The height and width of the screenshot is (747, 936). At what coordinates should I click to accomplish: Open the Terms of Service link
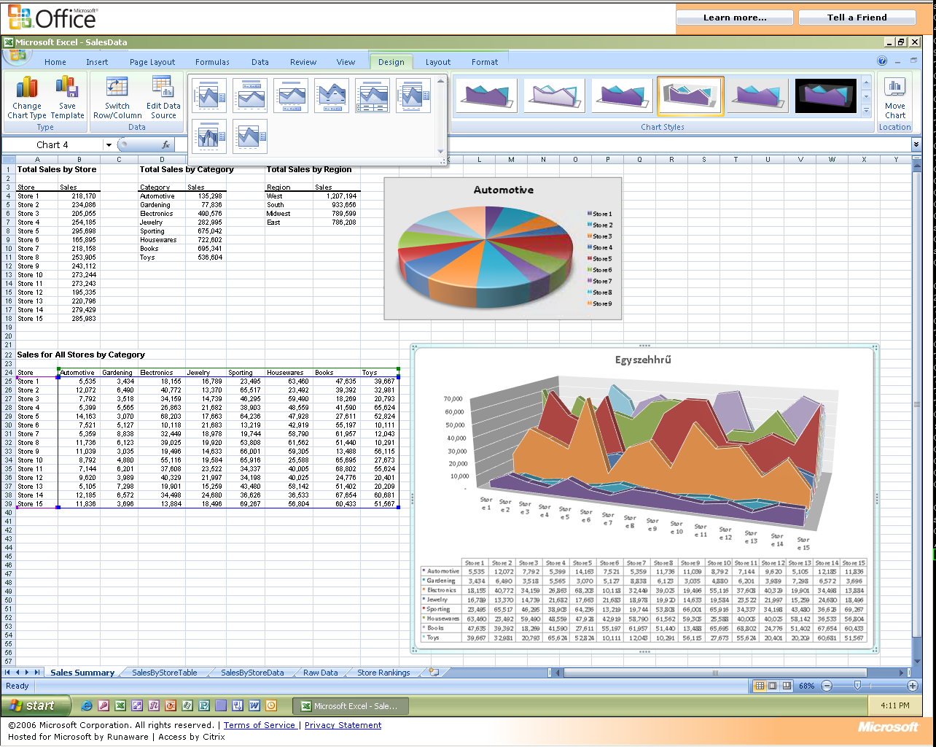[x=260, y=725]
